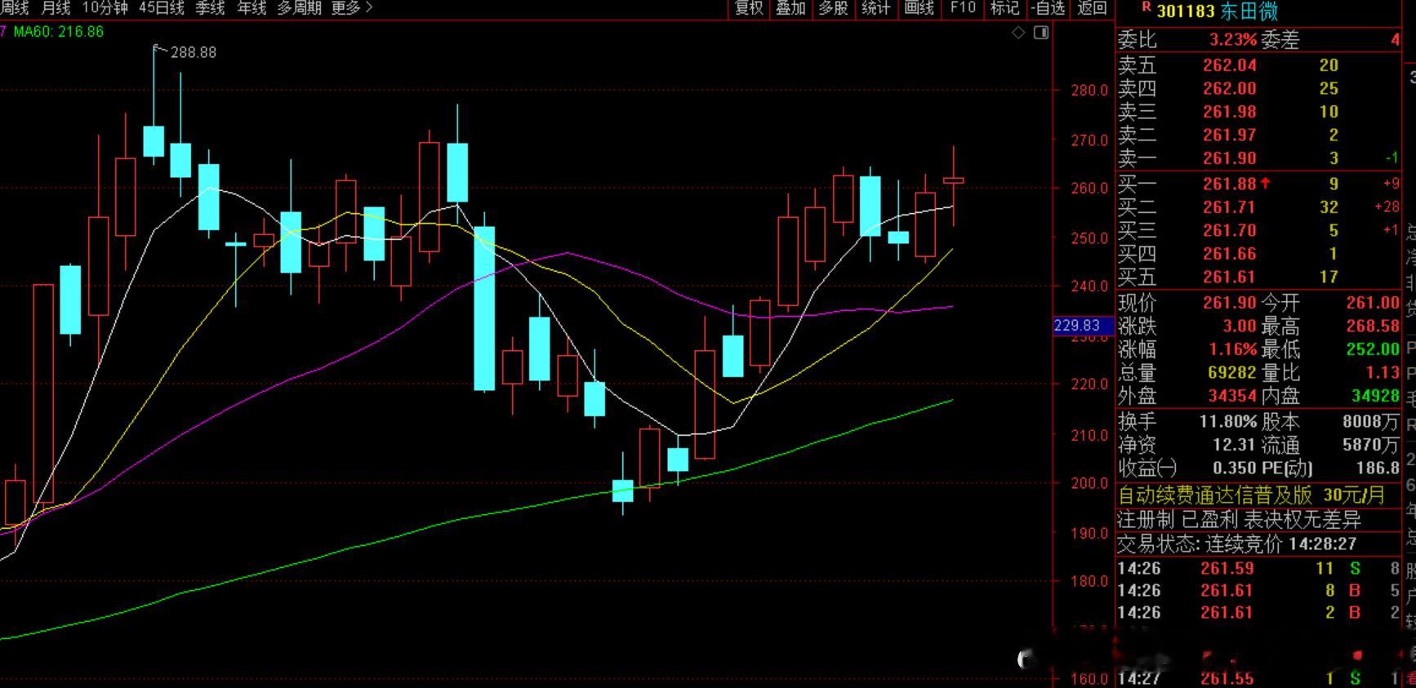Select the 买二 261.71 bid row
The width and height of the screenshot is (1416, 688).
tap(1258, 207)
